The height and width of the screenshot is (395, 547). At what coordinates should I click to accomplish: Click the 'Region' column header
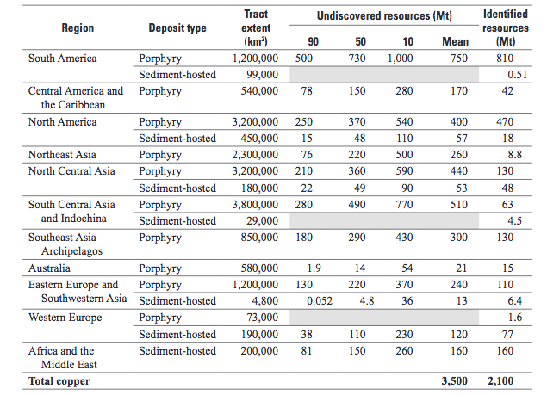click(78, 28)
